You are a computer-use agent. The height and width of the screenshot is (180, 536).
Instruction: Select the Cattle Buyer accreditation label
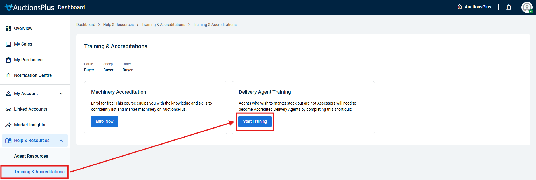[x=89, y=67]
